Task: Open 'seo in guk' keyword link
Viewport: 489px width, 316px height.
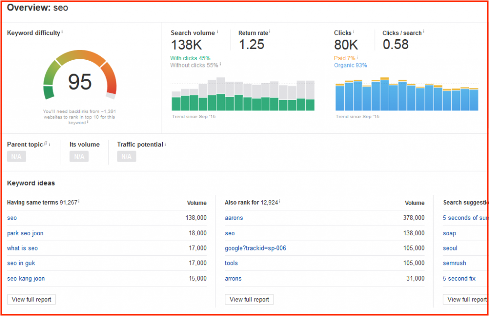Action: [x=21, y=263]
